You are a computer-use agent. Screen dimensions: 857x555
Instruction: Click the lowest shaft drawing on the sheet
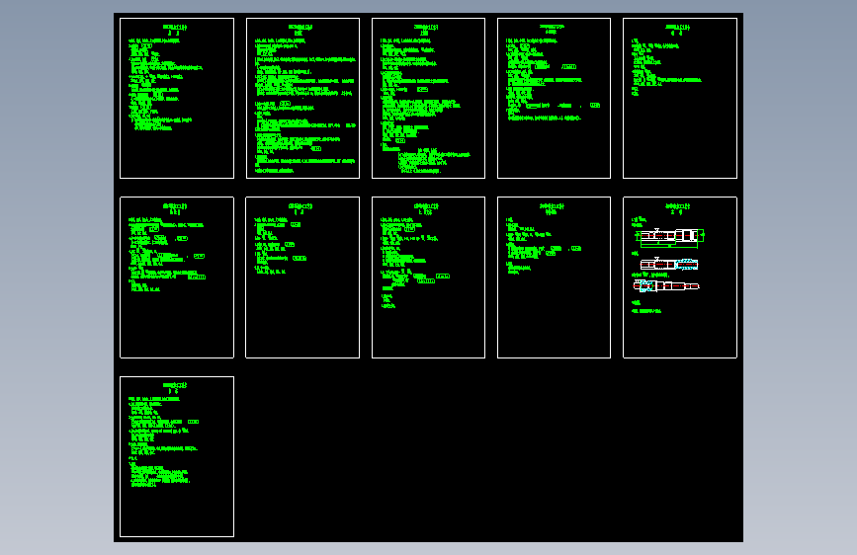pos(666,285)
